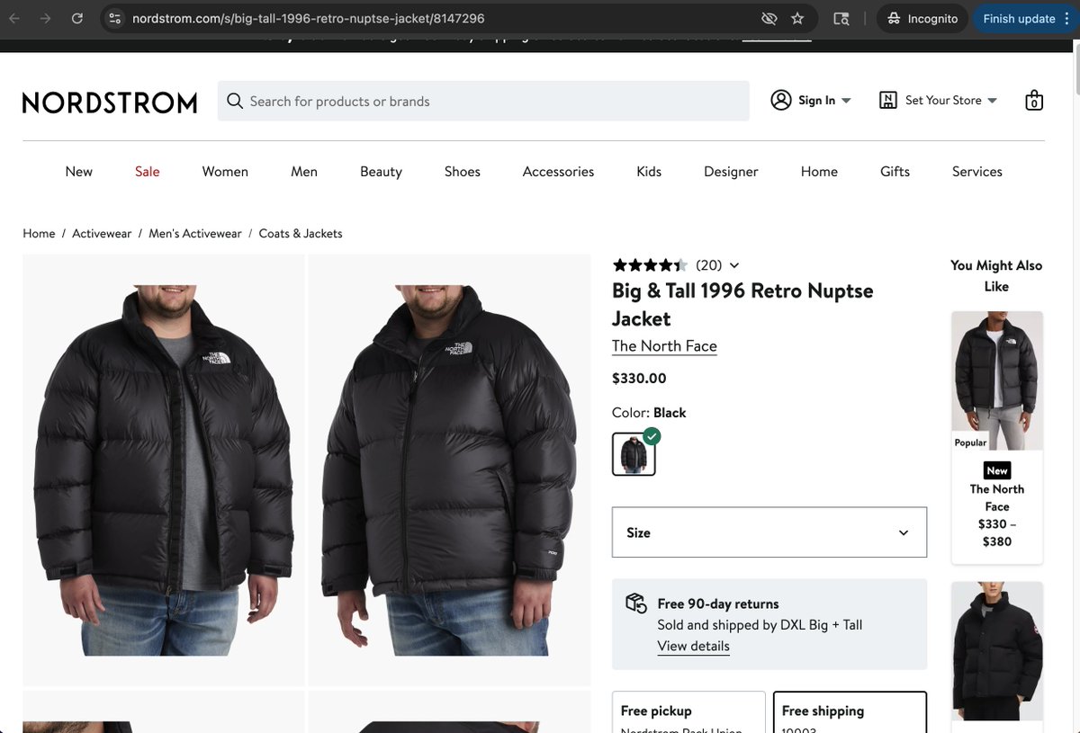Screen dimensions: 1080x733
Task: Open the Home navigation menu
Action: click(819, 171)
